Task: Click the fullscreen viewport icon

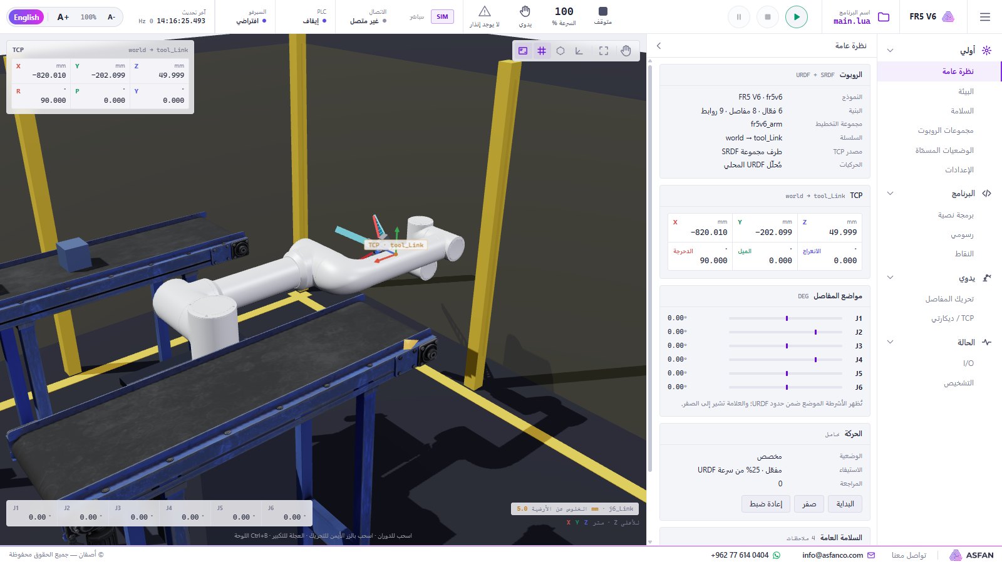Action: pos(604,51)
